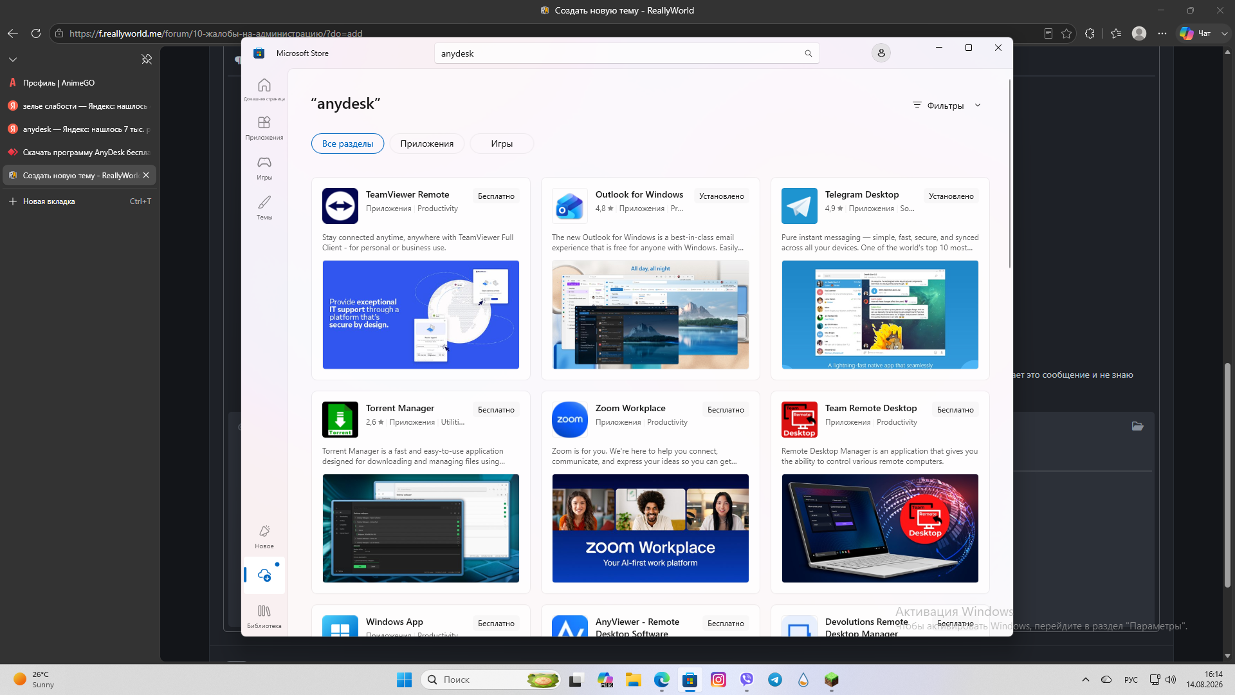The height and width of the screenshot is (695, 1235).
Task: Open the Downloads cloud icon in Store sidebar
Action: (x=264, y=575)
